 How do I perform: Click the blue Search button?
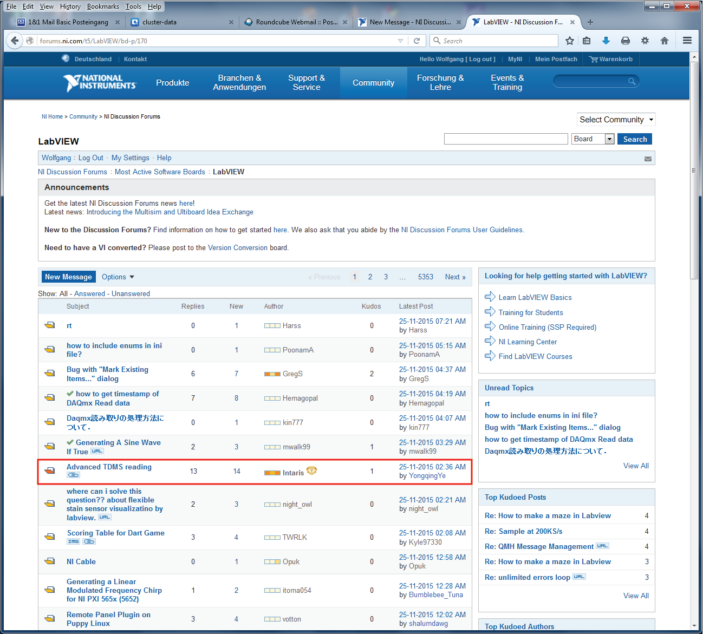[635, 139]
